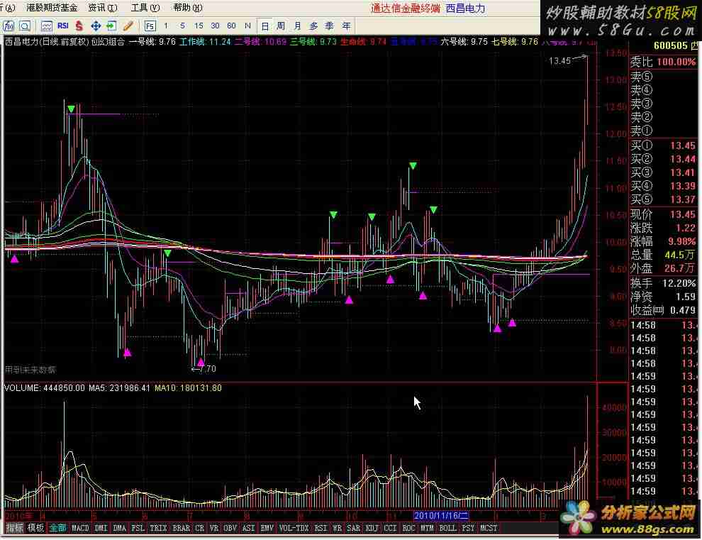Switch to monthly period 月

click(x=297, y=26)
